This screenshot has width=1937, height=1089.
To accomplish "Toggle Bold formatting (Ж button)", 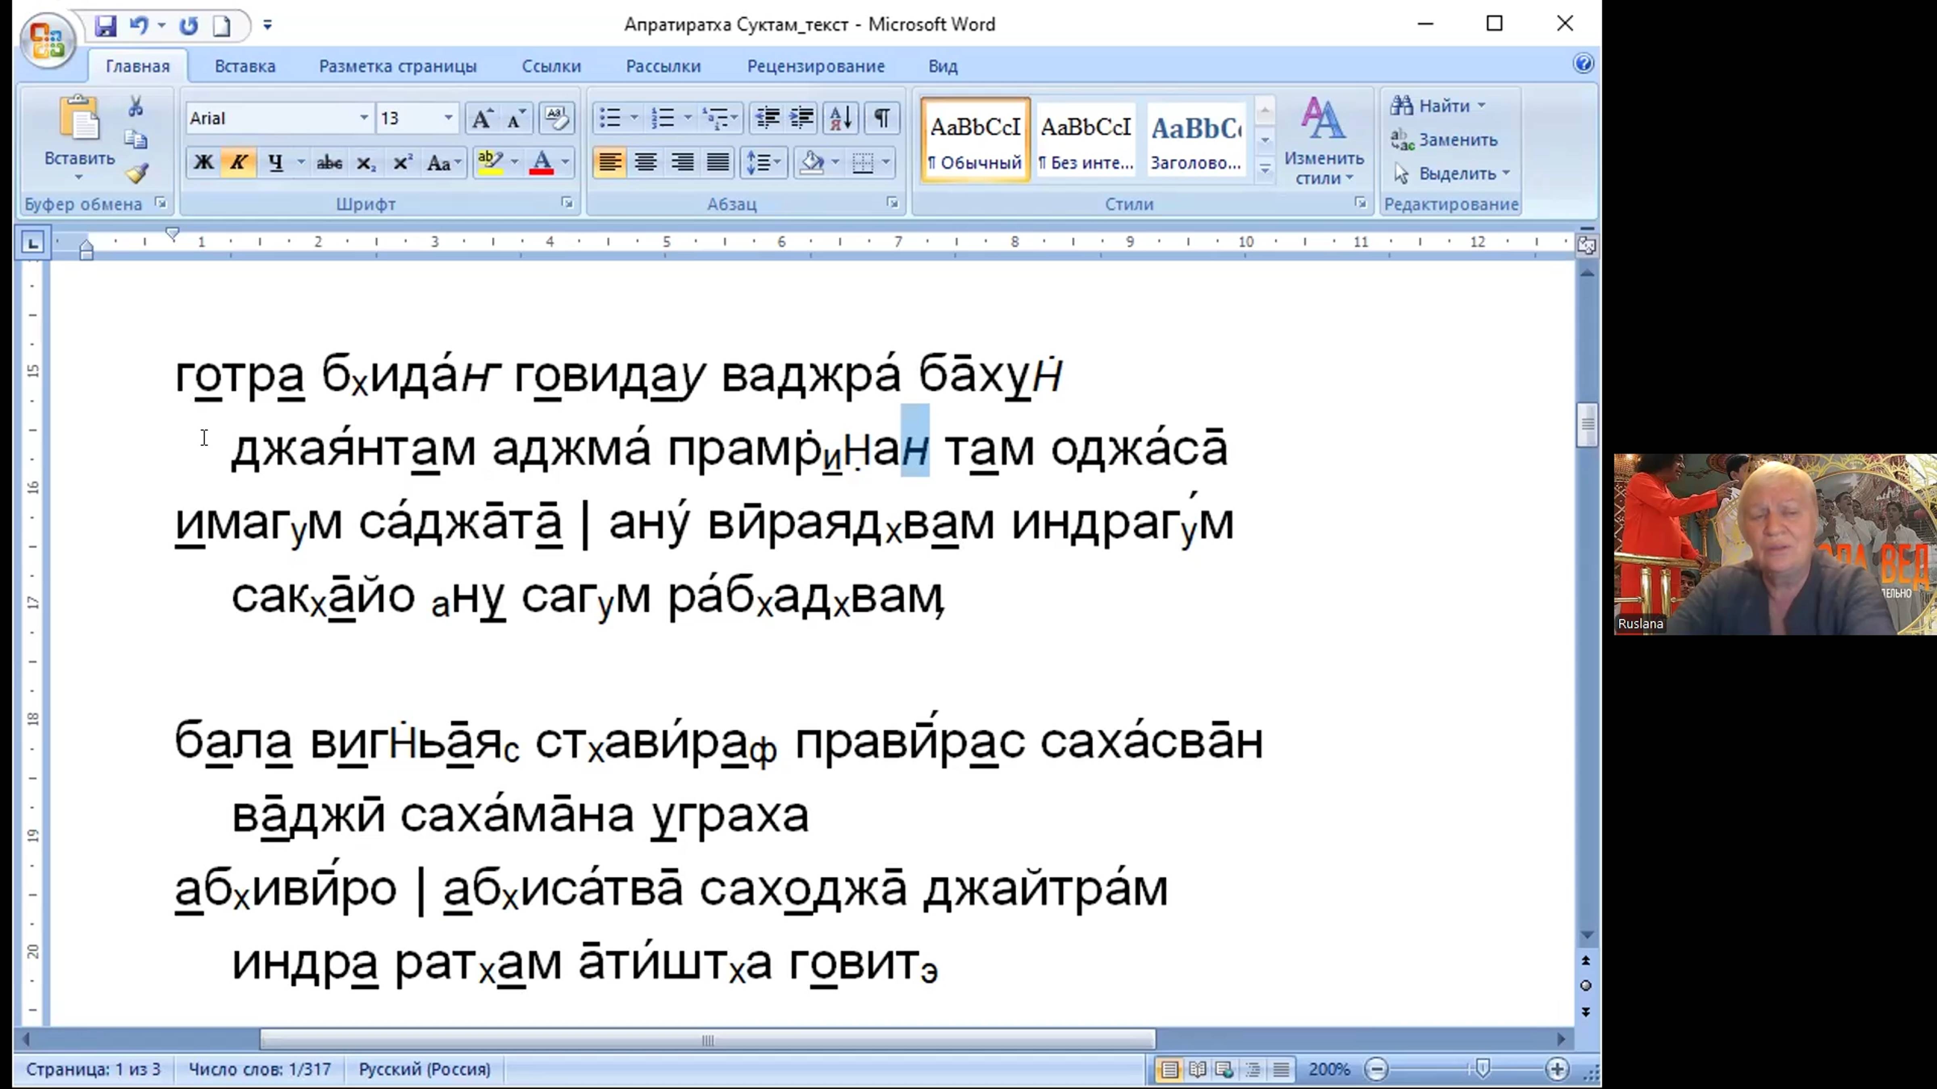I will [203, 162].
